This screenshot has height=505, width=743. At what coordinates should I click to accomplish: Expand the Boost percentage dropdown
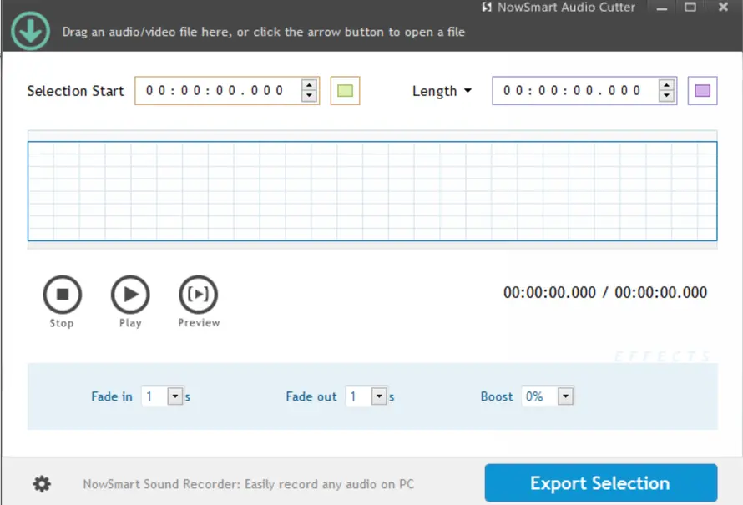click(x=564, y=396)
